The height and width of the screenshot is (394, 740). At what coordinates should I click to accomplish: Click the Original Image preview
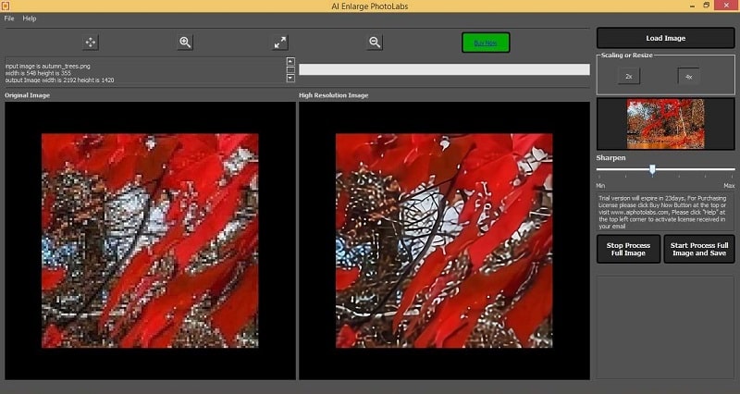[150, 240]
